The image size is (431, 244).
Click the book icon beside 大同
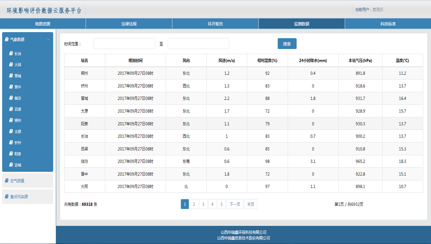[x=11, y=65]
